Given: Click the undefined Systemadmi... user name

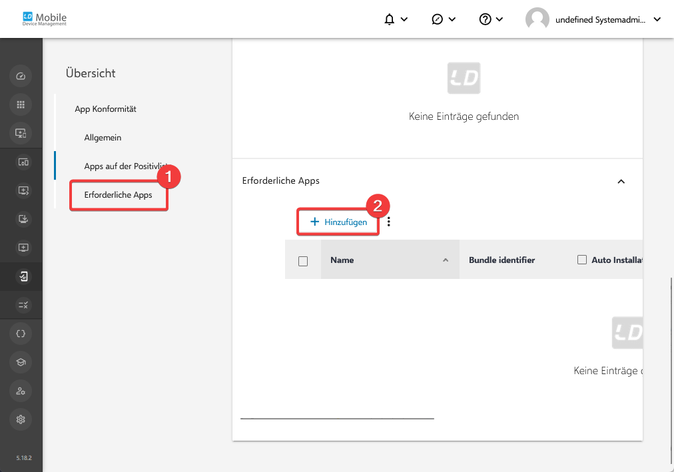Looking at the screenshot, I should click(x=600, y=20).
